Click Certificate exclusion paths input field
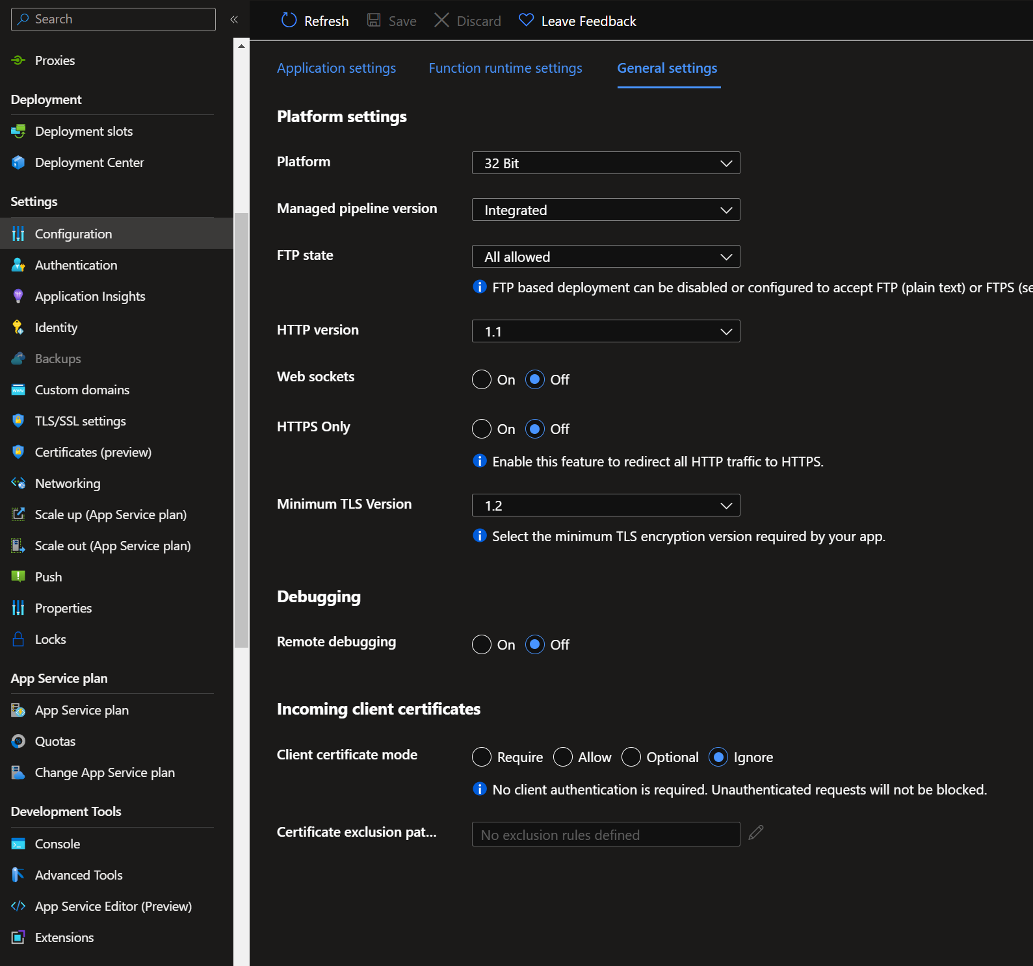Viewport: 1033px width, 966px height. [606, 834]
